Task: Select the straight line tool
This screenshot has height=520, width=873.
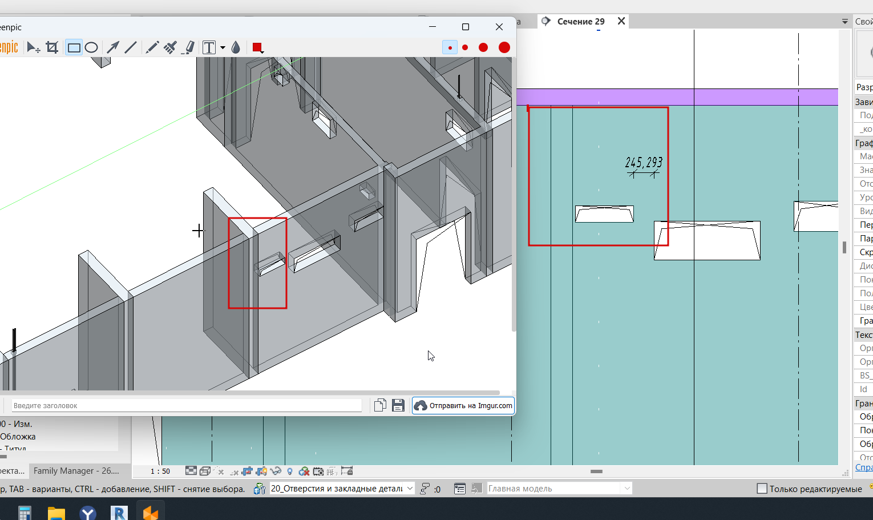Action: (131, 47)
